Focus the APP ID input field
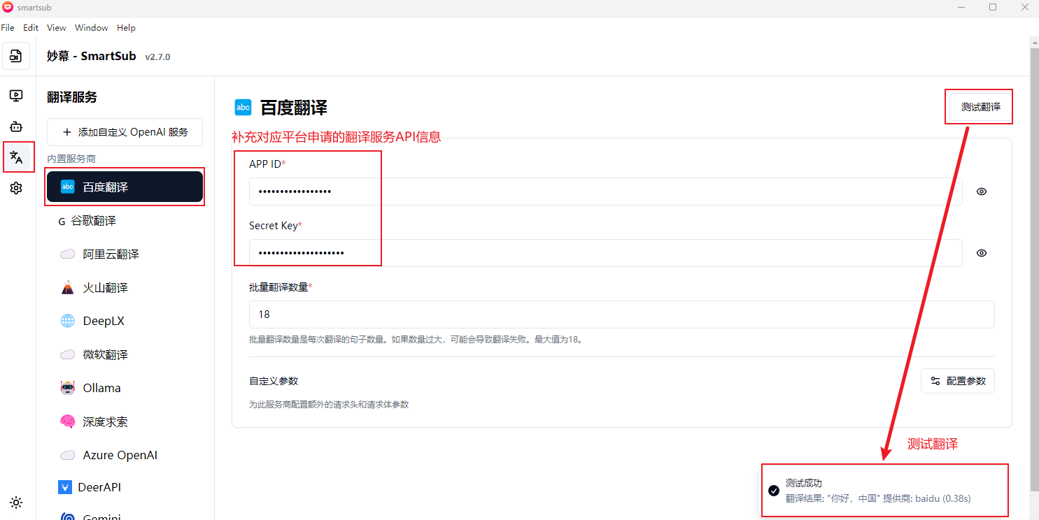The image size is (1039, 520). 605,192
